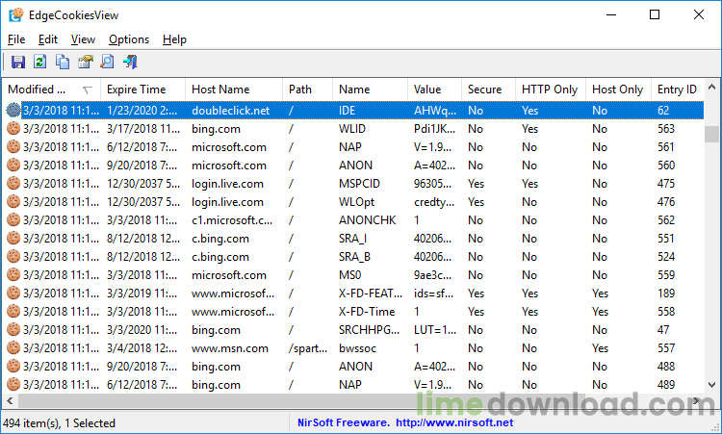This screenshot has width=722, height=434.
Task: Click the Exit door icon
Action: (x=129, y=63)
